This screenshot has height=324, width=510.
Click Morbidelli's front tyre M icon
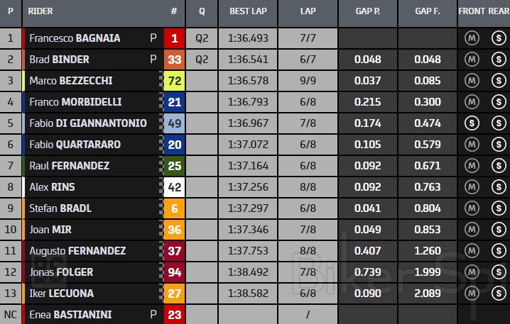tap(470, 102)
